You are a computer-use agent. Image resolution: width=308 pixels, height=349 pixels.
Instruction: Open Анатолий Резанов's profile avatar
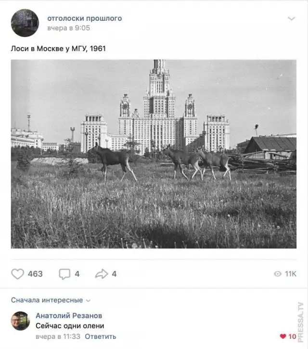click(x=20, y=321)
